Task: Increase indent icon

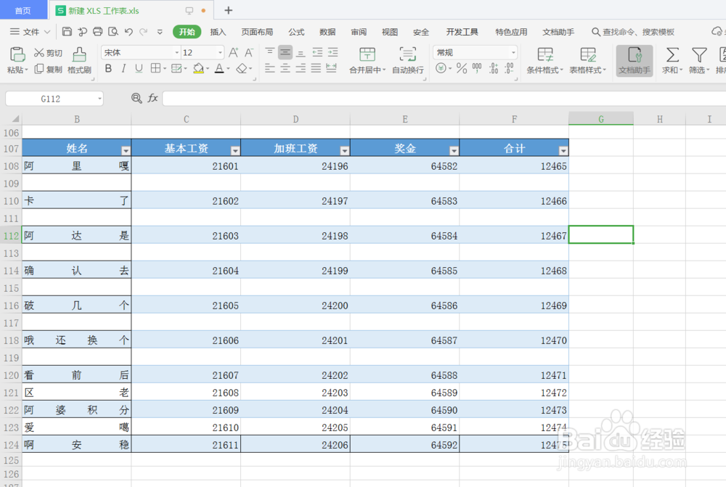Action: [333, 52]
